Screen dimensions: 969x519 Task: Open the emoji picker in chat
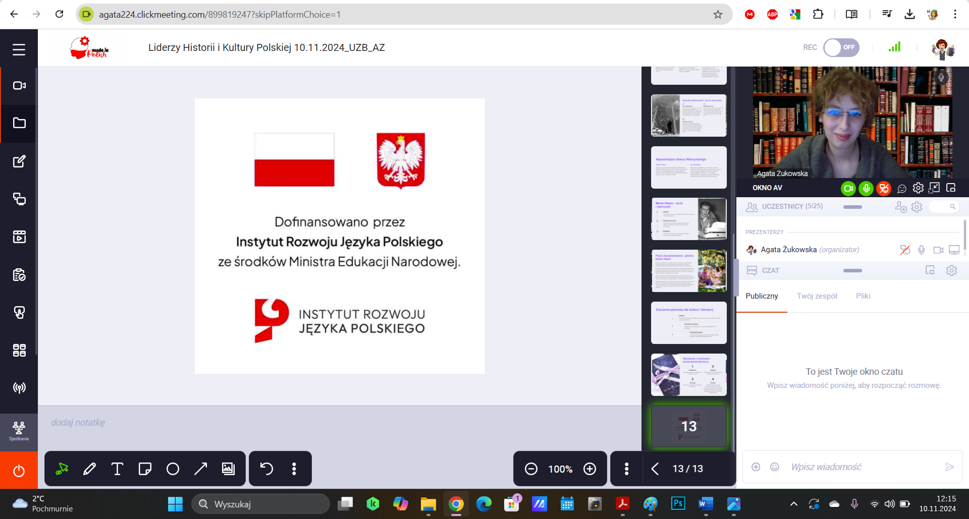[x=775, y=467]
